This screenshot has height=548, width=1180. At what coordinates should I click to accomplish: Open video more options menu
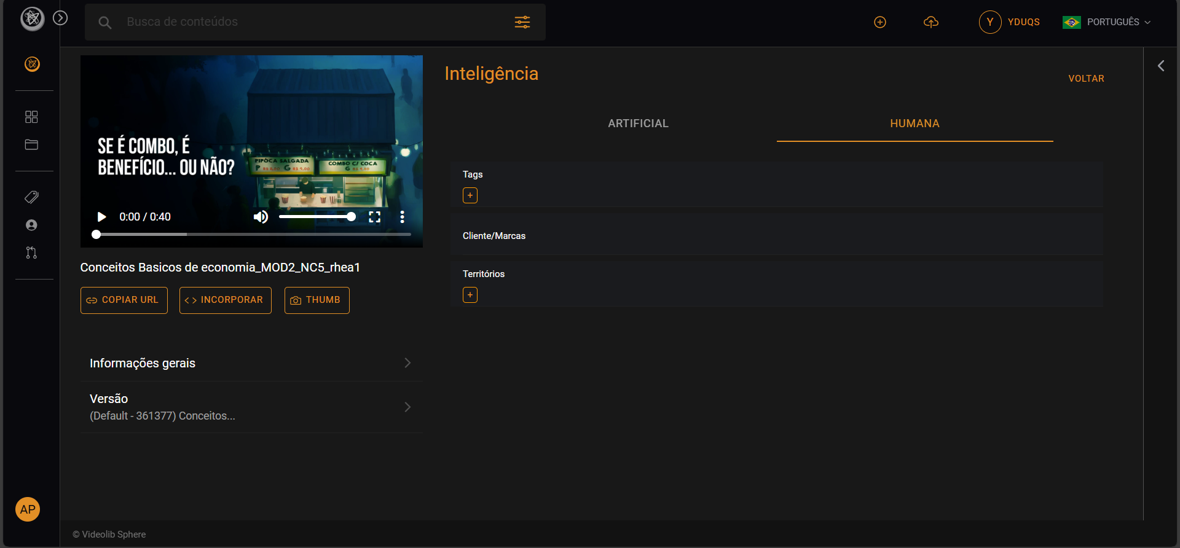coord(402,217)
